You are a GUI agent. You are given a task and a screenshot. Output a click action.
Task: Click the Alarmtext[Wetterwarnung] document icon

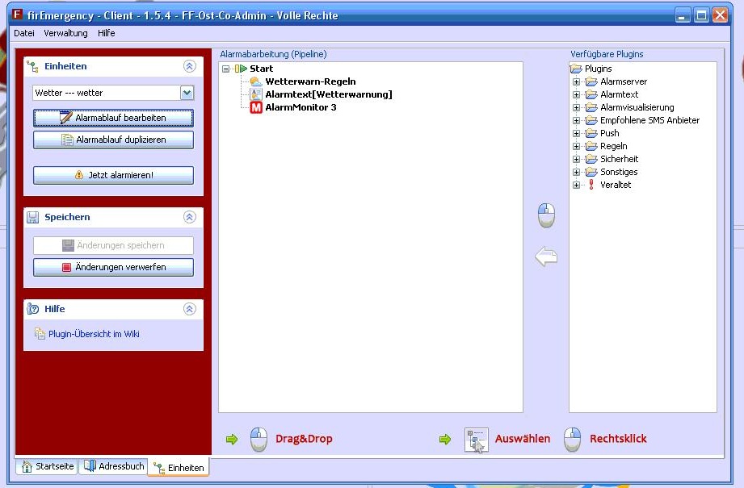coord(256,94)
